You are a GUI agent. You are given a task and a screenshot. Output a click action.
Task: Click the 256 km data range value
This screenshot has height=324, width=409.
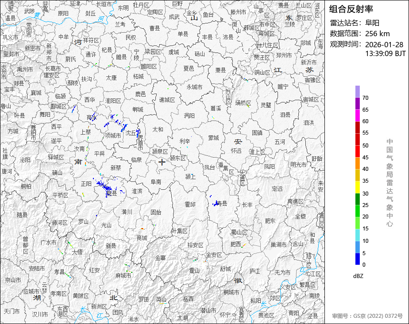pyautogui.click(x=378, y=34)
